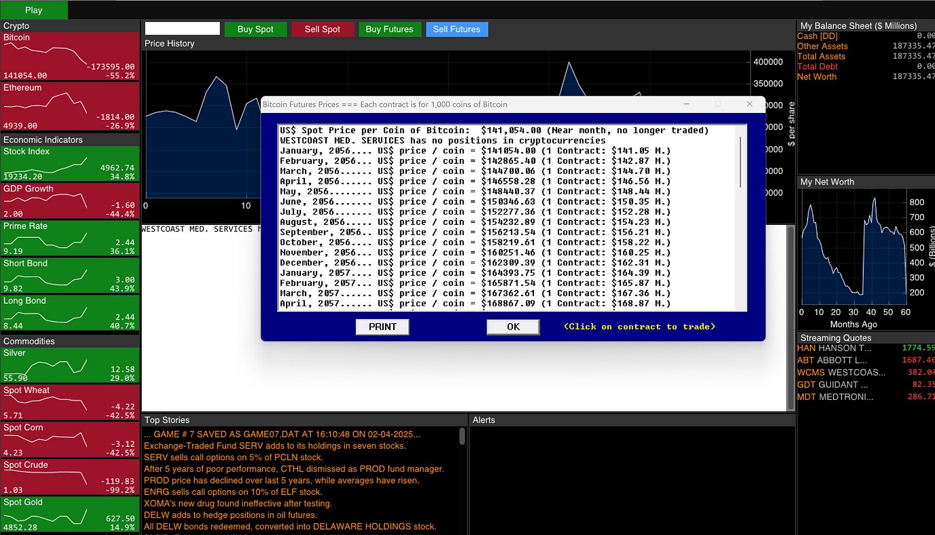This screenshot has width=935, height=535.
Task: Open the story about DELW bonds redeemed
Action: pyautogui.click(x=290, y=527)
